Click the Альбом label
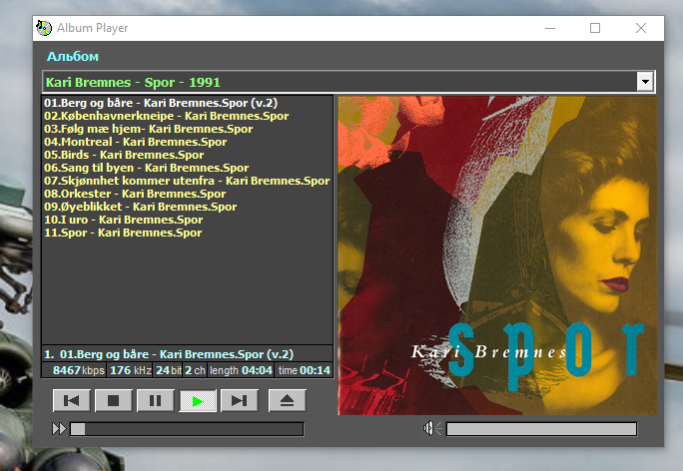Screen dimensions: 683x471 tap(73, 57)
